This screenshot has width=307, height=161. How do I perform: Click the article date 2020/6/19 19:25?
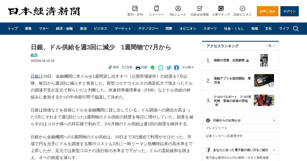coord(42,61)
